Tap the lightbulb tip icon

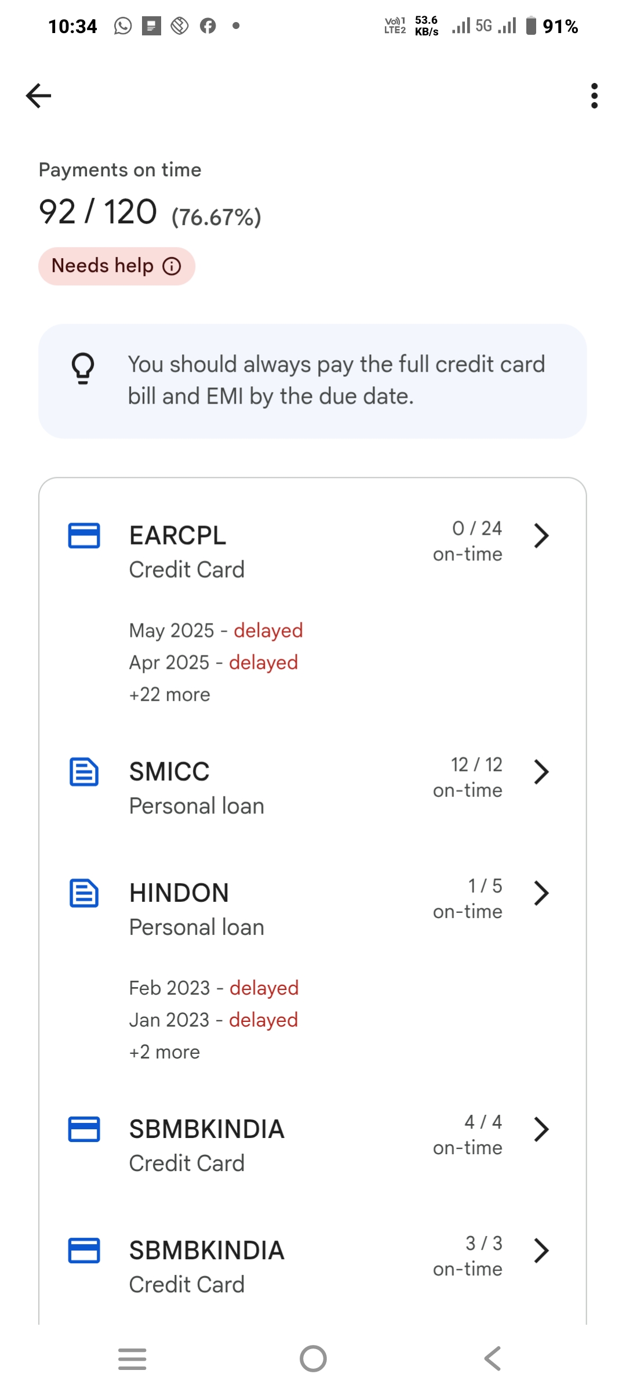click(83, 368)
